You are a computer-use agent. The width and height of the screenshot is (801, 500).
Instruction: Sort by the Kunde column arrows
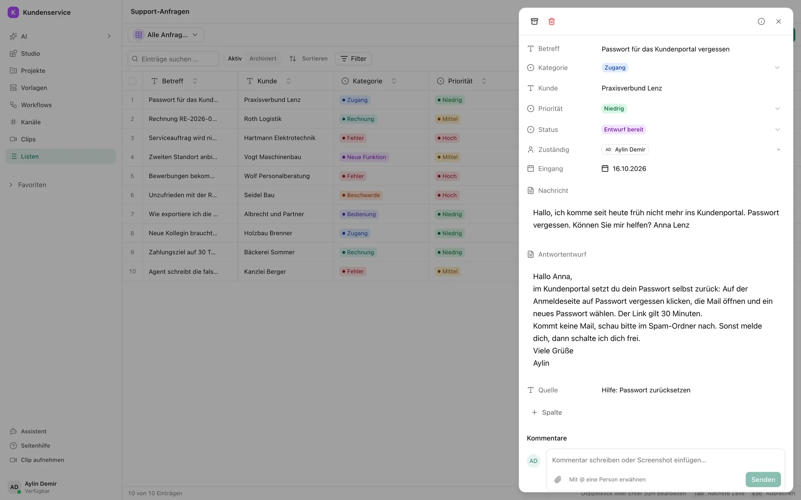[x=288, y=81]
